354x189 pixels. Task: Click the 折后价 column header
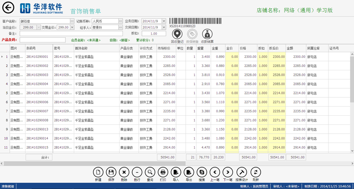[x=277, y=48]
